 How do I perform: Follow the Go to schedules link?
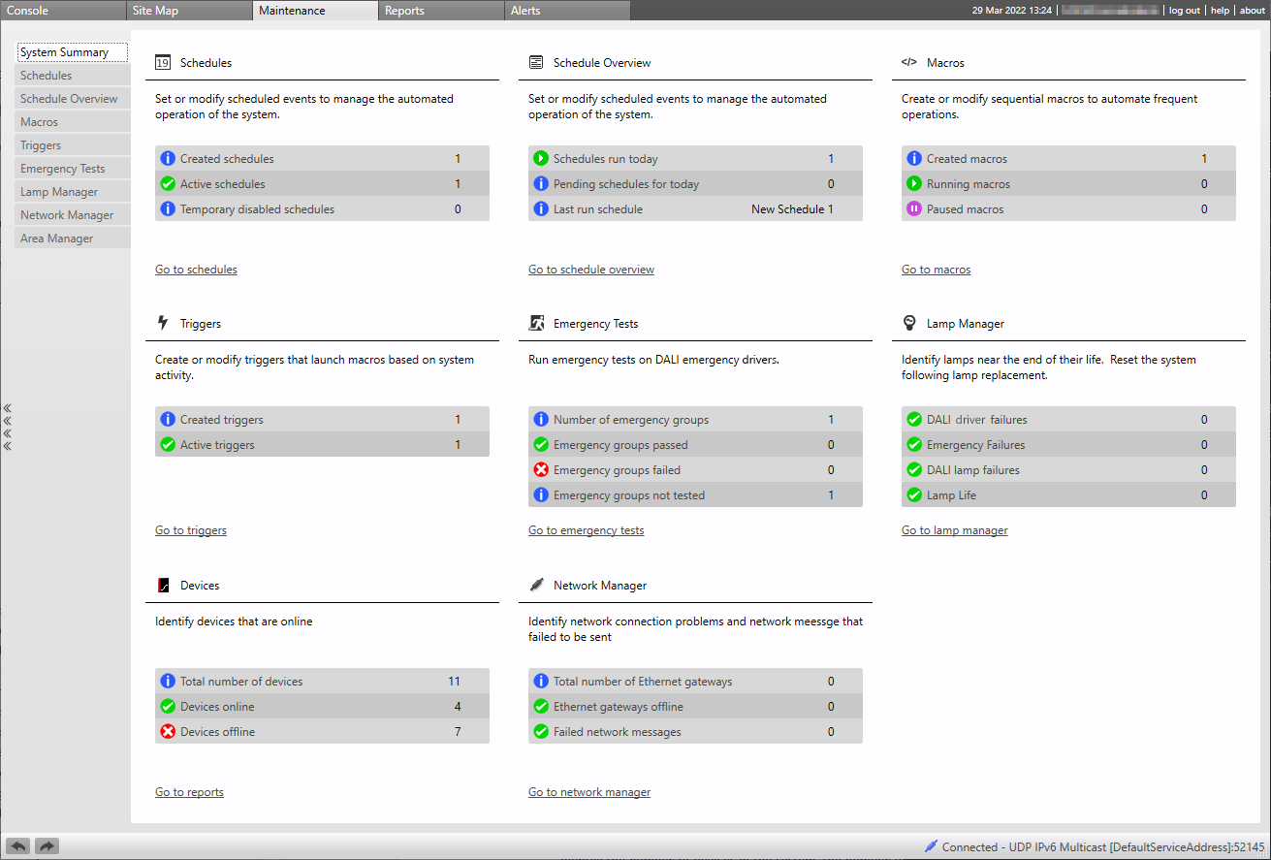tap(196, 270)
